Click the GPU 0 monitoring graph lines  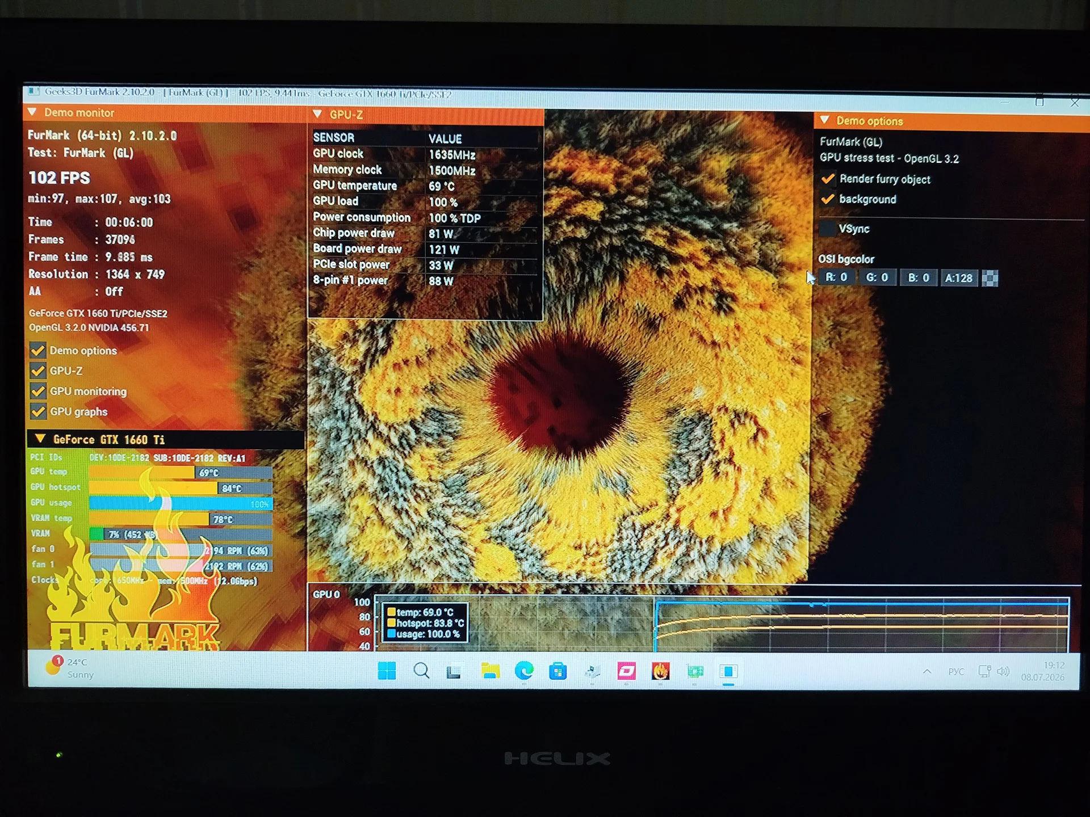point(862,624)
